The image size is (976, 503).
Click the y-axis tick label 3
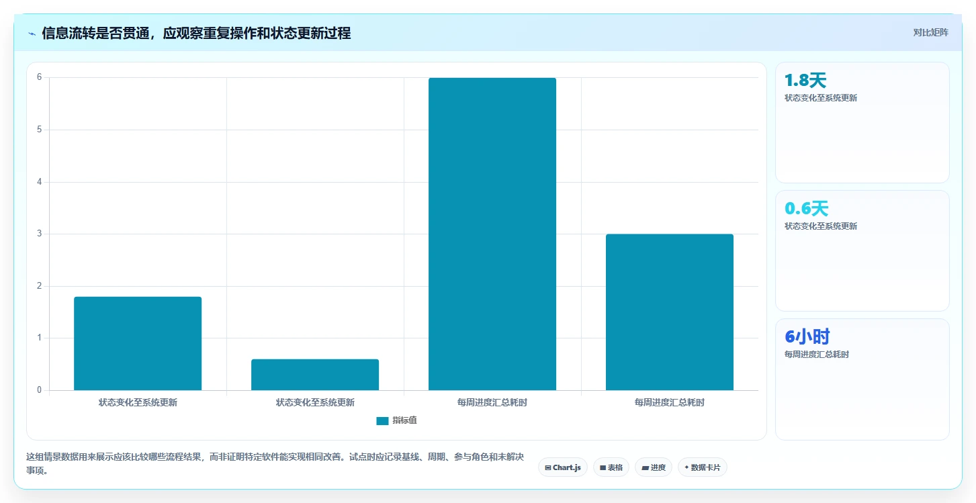point(40,234)
